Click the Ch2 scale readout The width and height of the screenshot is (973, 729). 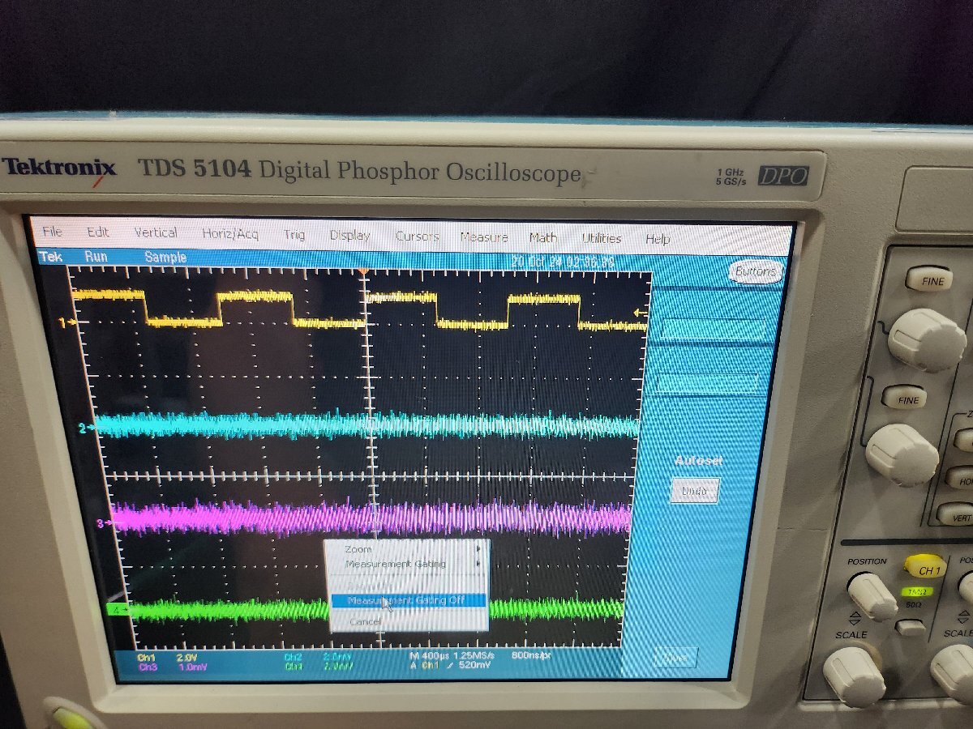click(318, 657)
